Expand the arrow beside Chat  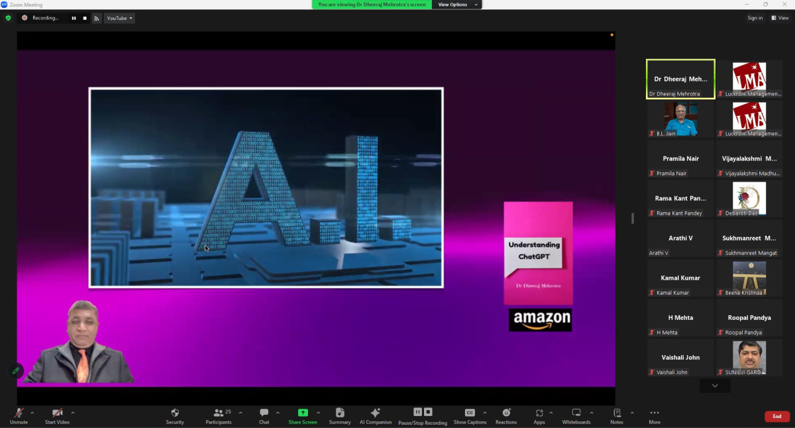click(278, 413)
